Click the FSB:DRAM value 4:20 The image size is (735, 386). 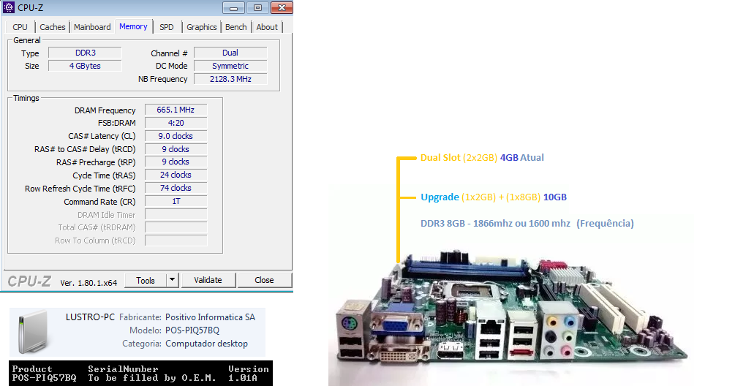(176, 124)
